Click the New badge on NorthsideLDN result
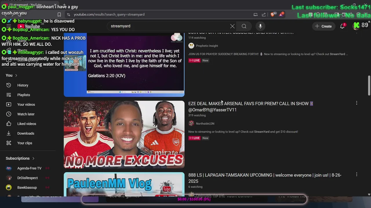371x208 pixels. click(205, 138)
